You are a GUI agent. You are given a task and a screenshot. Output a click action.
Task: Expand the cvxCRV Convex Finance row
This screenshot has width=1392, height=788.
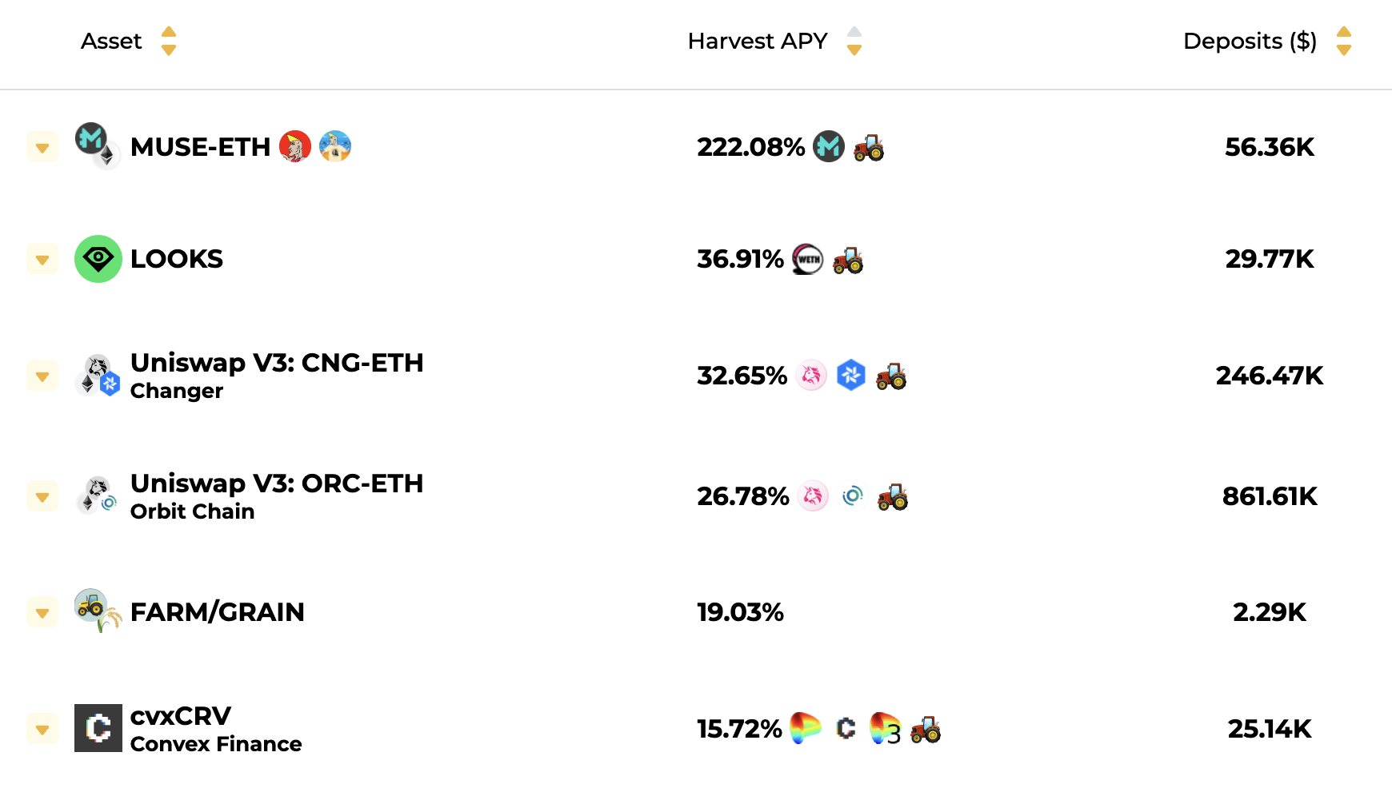[x=42, y=729]
